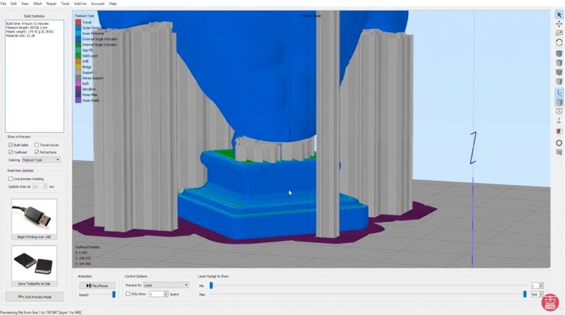This screenshot has width=565, height=315.
Task: Toggle the Live preview tracking checkbox
Action: pyautogui.click(x=11, y=179)
